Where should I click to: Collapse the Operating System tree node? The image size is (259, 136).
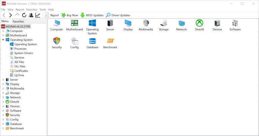3,40
